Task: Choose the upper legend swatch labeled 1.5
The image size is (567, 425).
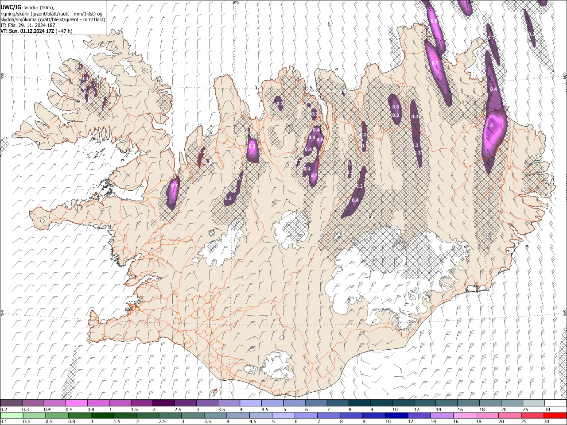Action: [x=141, y=403]
